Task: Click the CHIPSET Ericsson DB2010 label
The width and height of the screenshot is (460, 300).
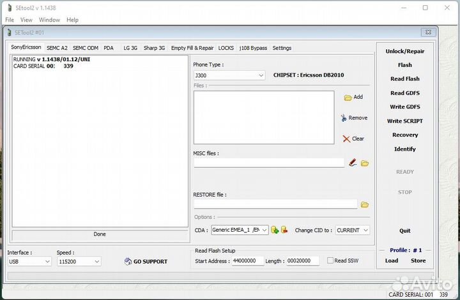Action: tap(309, 75)
